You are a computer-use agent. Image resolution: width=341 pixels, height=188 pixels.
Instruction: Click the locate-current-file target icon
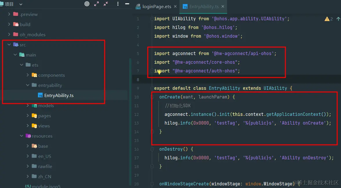tap(87, 4)
